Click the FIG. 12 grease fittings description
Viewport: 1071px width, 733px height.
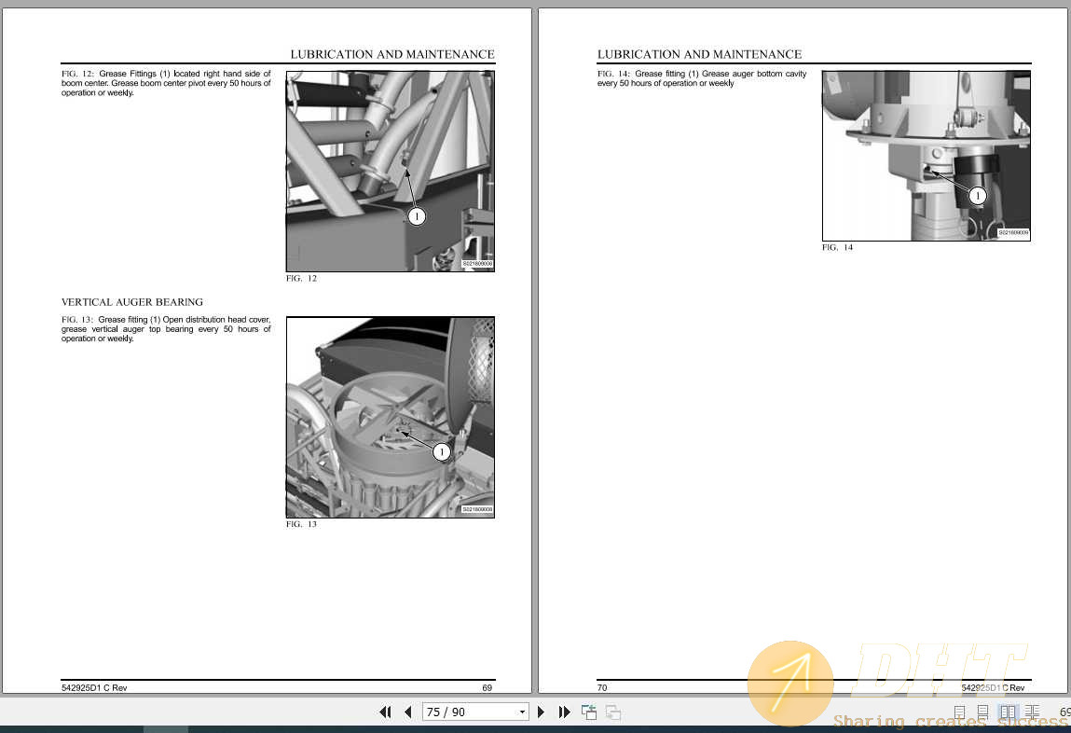[x=166, y=83]
